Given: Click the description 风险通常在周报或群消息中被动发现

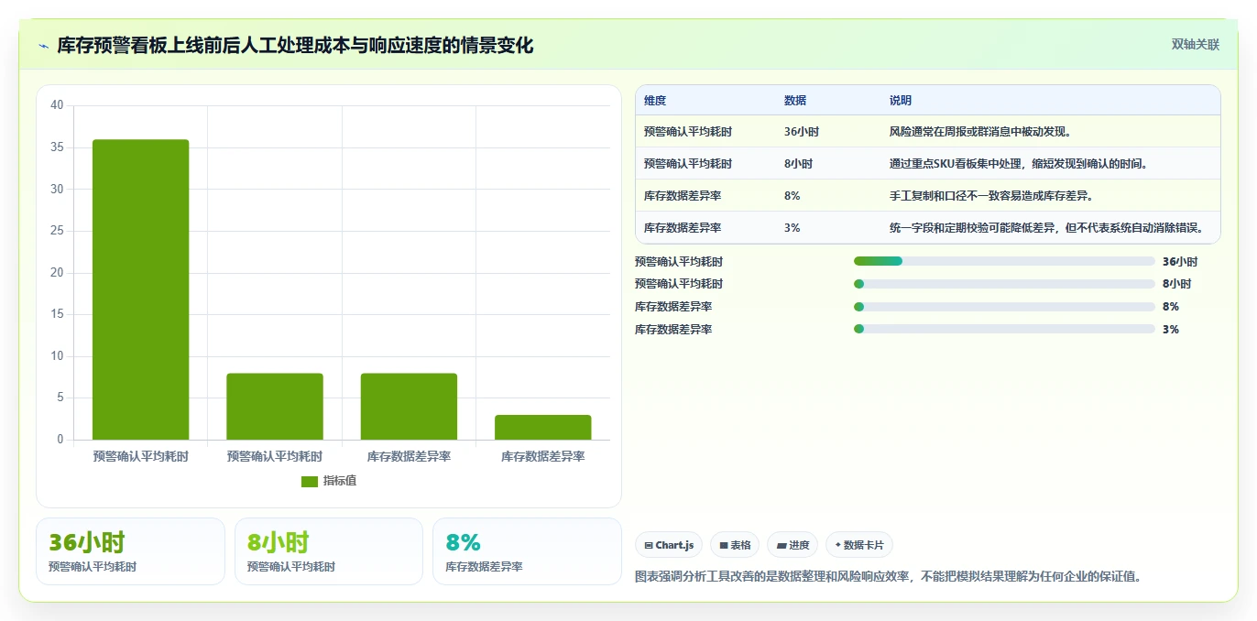Looking at the screenshot, I should [x=981, y=132].
